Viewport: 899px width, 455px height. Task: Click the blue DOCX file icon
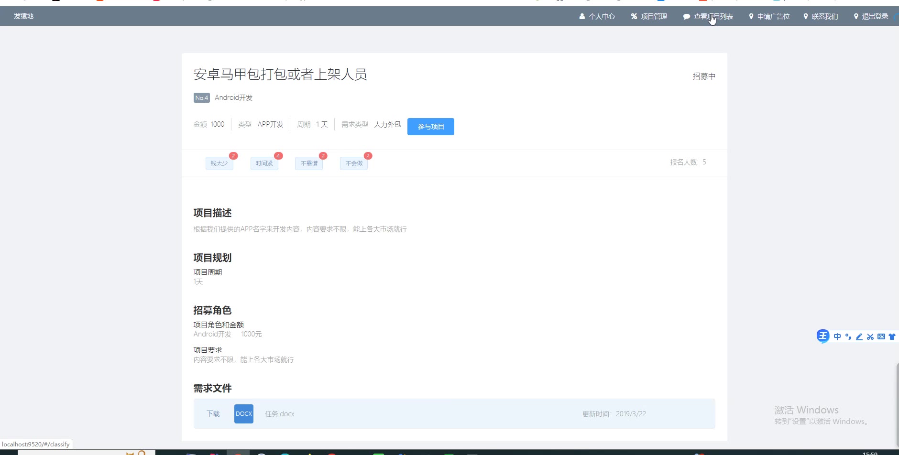(x=244, y=414)
